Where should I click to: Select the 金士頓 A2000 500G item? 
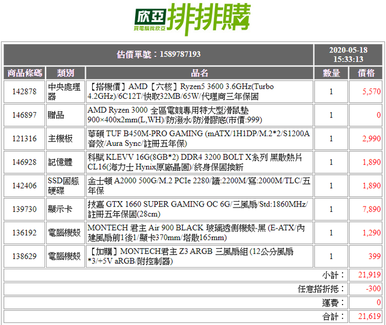pyautogui.click(x=199, y=186)
